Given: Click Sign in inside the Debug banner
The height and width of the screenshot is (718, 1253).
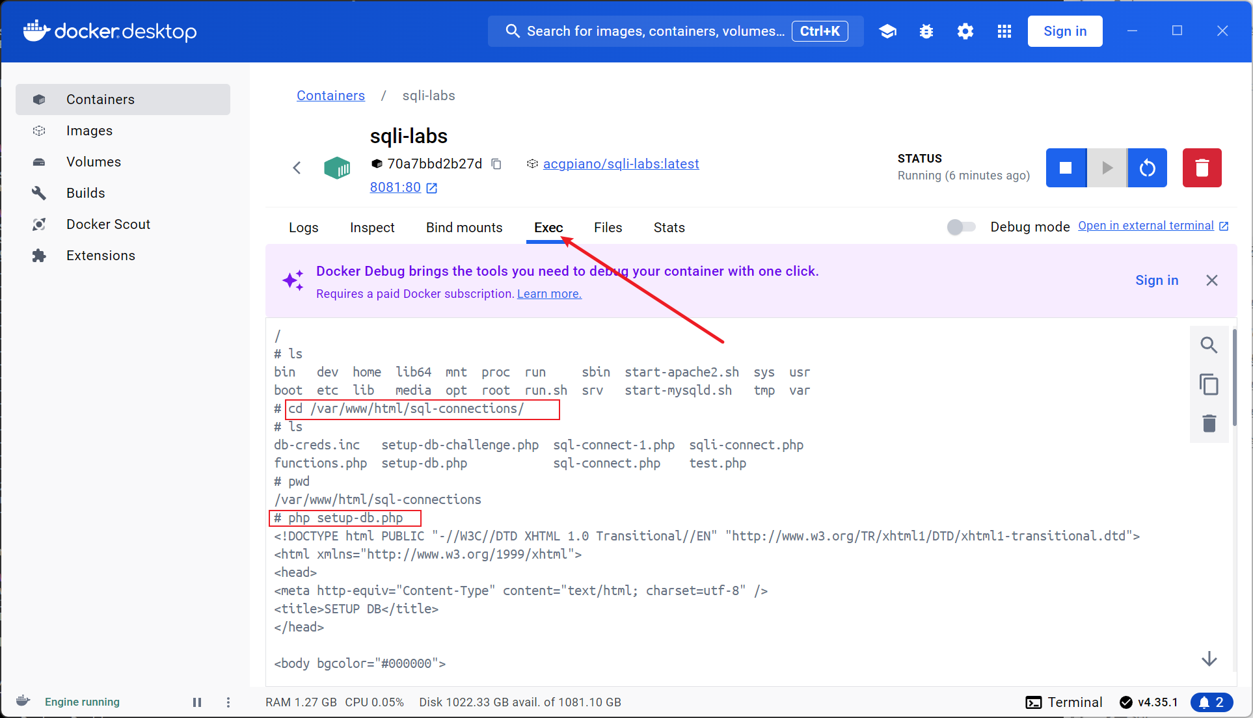Looking at the screenshot, I should (1157, 280).
